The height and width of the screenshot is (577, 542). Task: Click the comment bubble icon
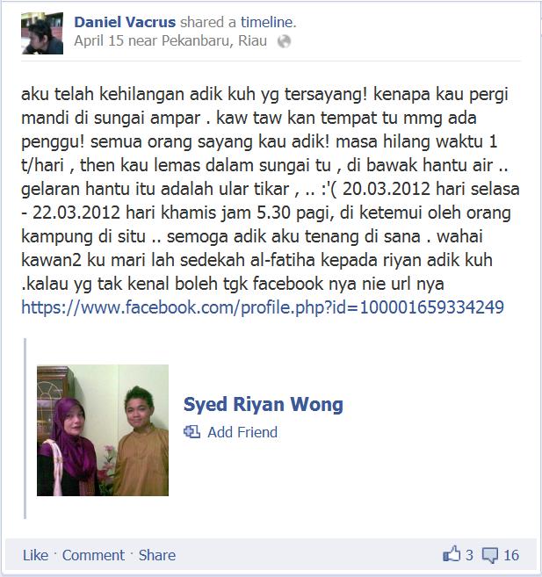[490, 555]
